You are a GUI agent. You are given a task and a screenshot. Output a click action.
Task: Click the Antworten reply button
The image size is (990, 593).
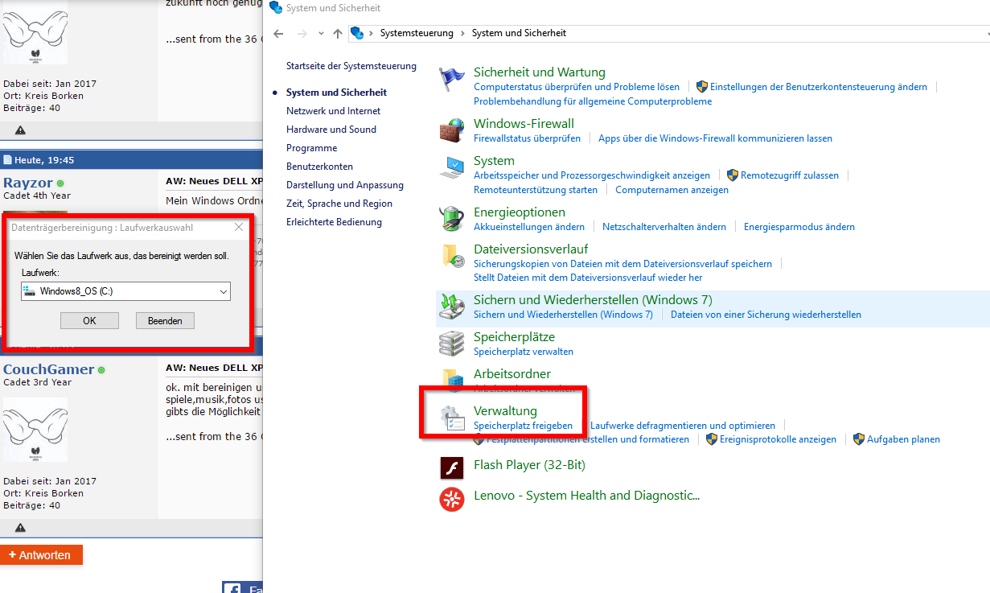click(x=42, y=555)
